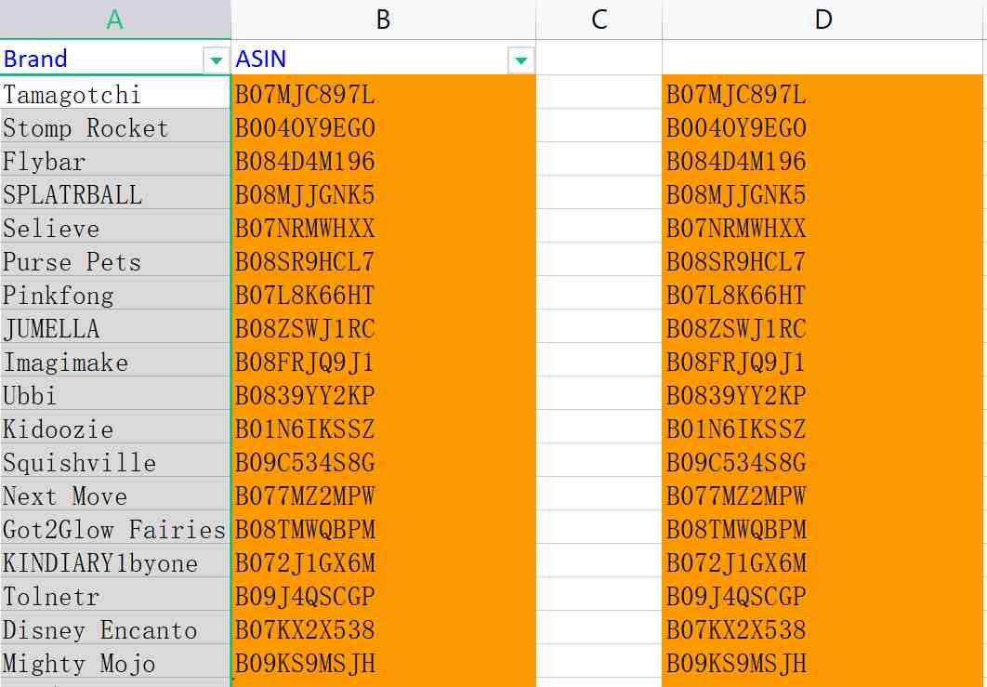The image size is (987, 687).
Task: Select column D header
Action: pos(822,20)
